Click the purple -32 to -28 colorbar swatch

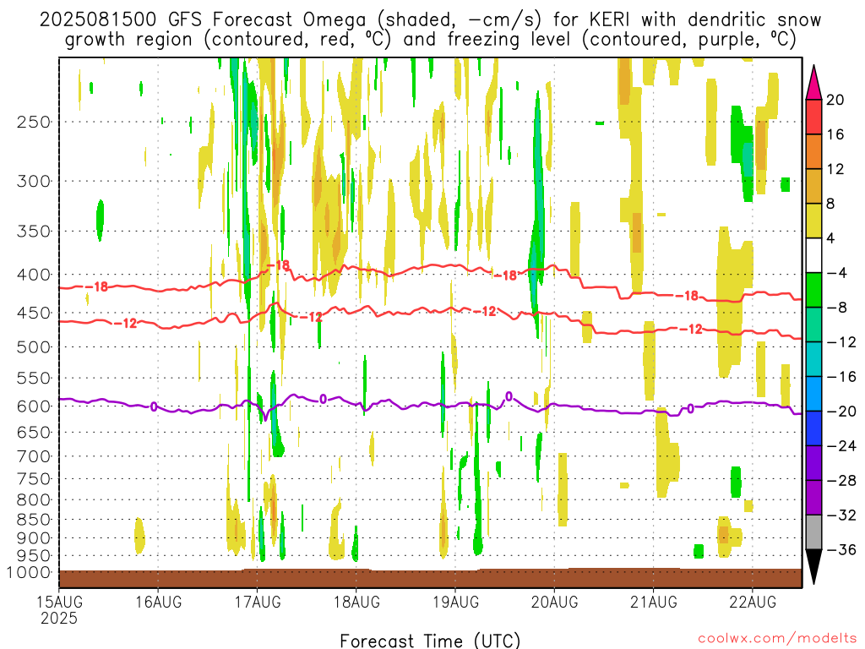coord(813,498)
